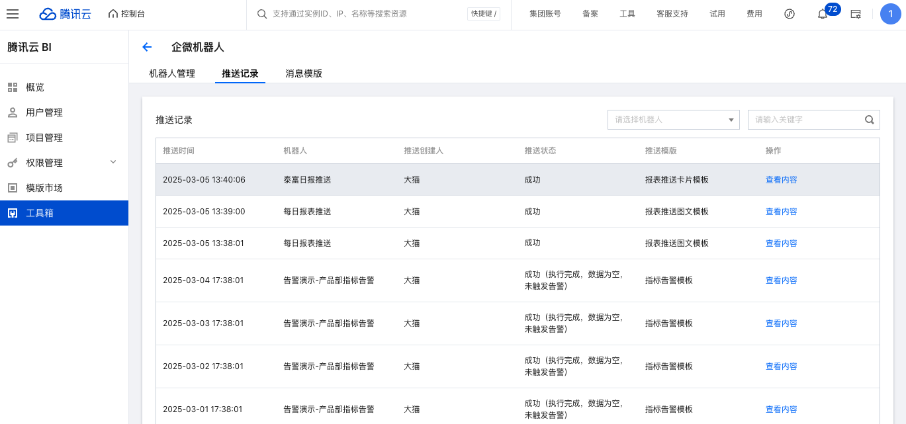Viewport: 906px width, 424px height.
Task: Click the back arrow beside 企微机器人
Action: pos(147,47)
